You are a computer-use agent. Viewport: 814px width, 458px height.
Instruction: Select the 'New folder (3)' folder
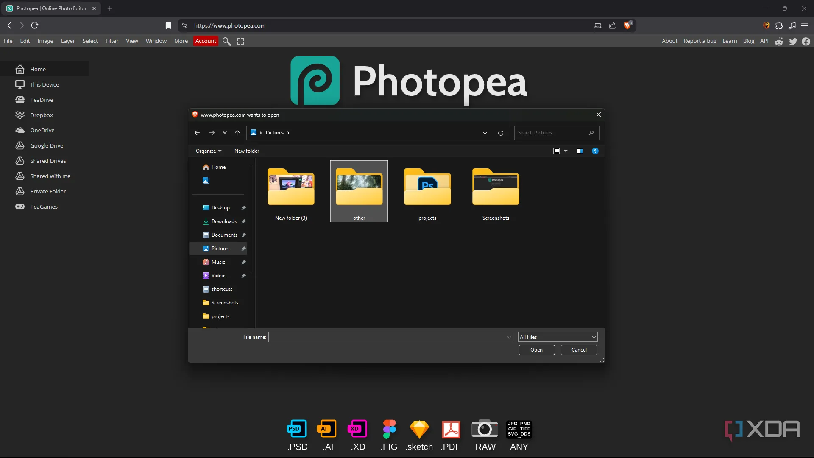tap(291, 191)
